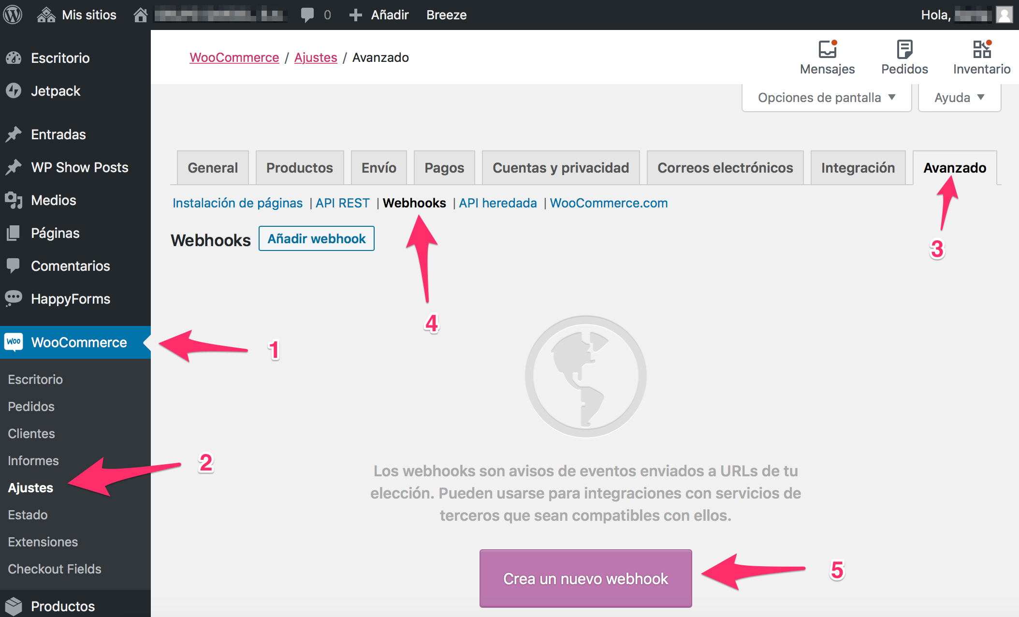The height and width of the screenshot is (617, 1019).
Task: Open the blurred site name link
Action: point(220,15)
